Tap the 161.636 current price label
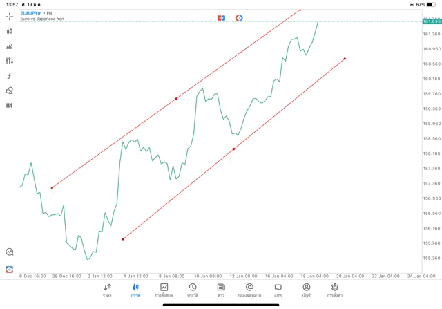Screen dimensions: 442x309 click(x=432, y=22)
